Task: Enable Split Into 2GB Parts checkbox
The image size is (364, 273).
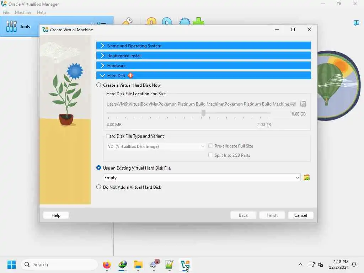Action: (x=210, y=155)
